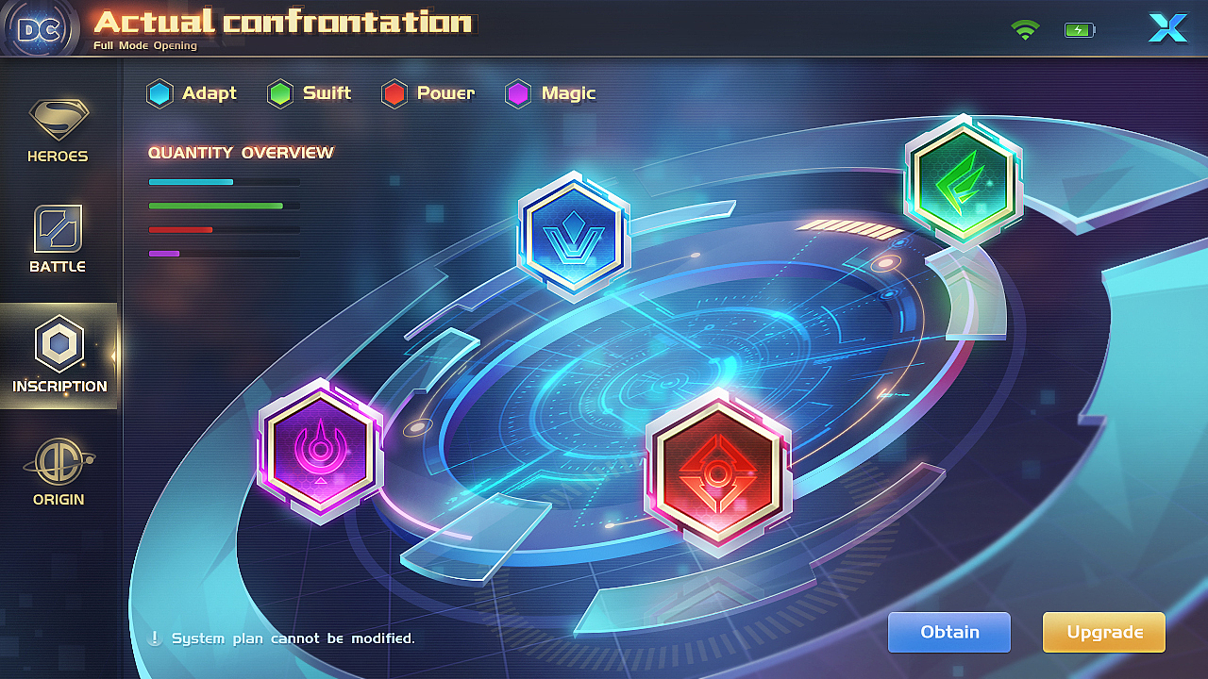The image size is (1208, 679).
Task: Click the cyan Adapt quantity bar
Action: pos(224,182)
